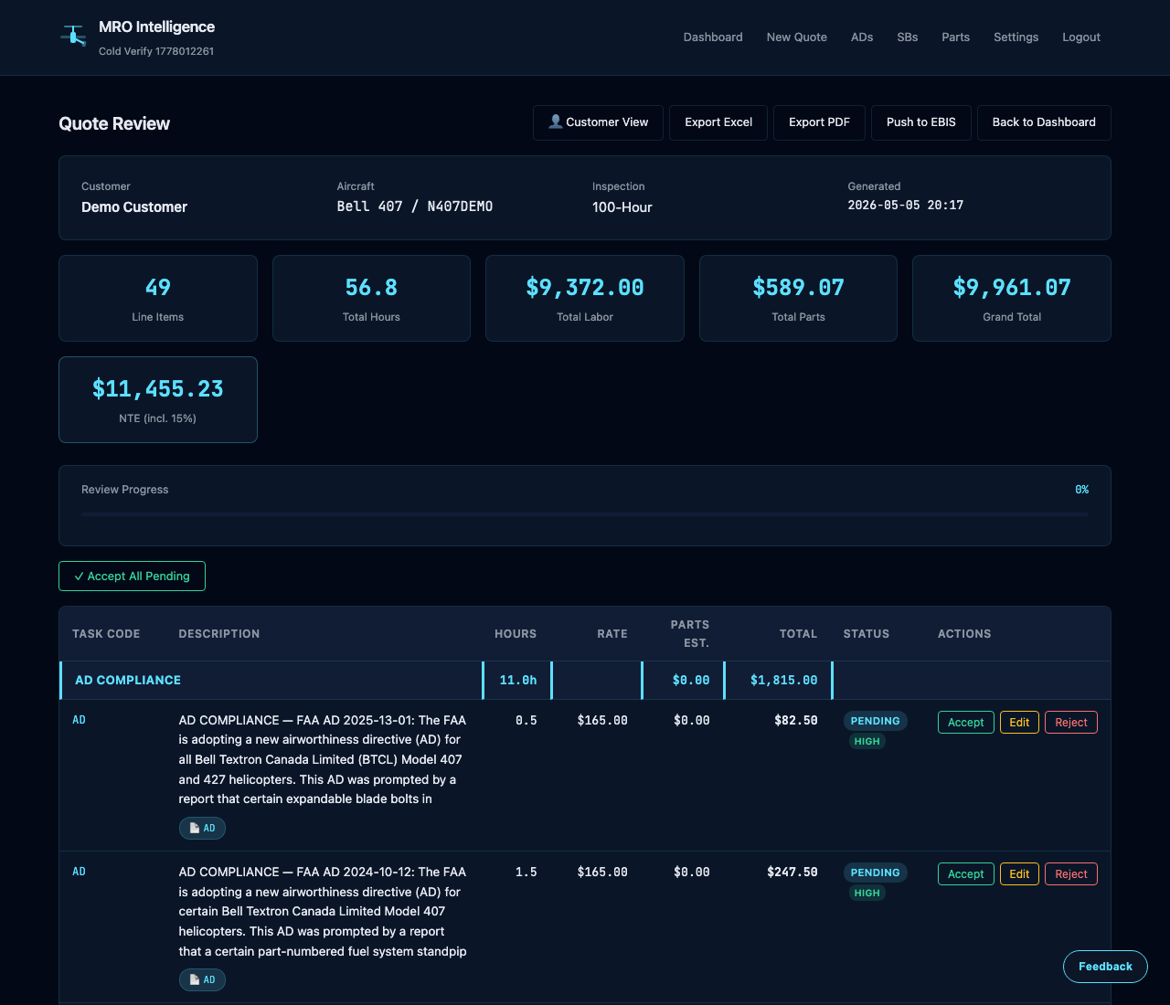Screen dimensions: 1170x1005
Task: Click the HIGH badge on AD 2024-10-12 row
Action: [x=867, y=894]
